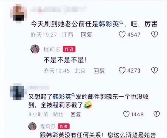The image size is (167, 138).
Task: Like the comment with 1448 likes
Action: point(126,114)
